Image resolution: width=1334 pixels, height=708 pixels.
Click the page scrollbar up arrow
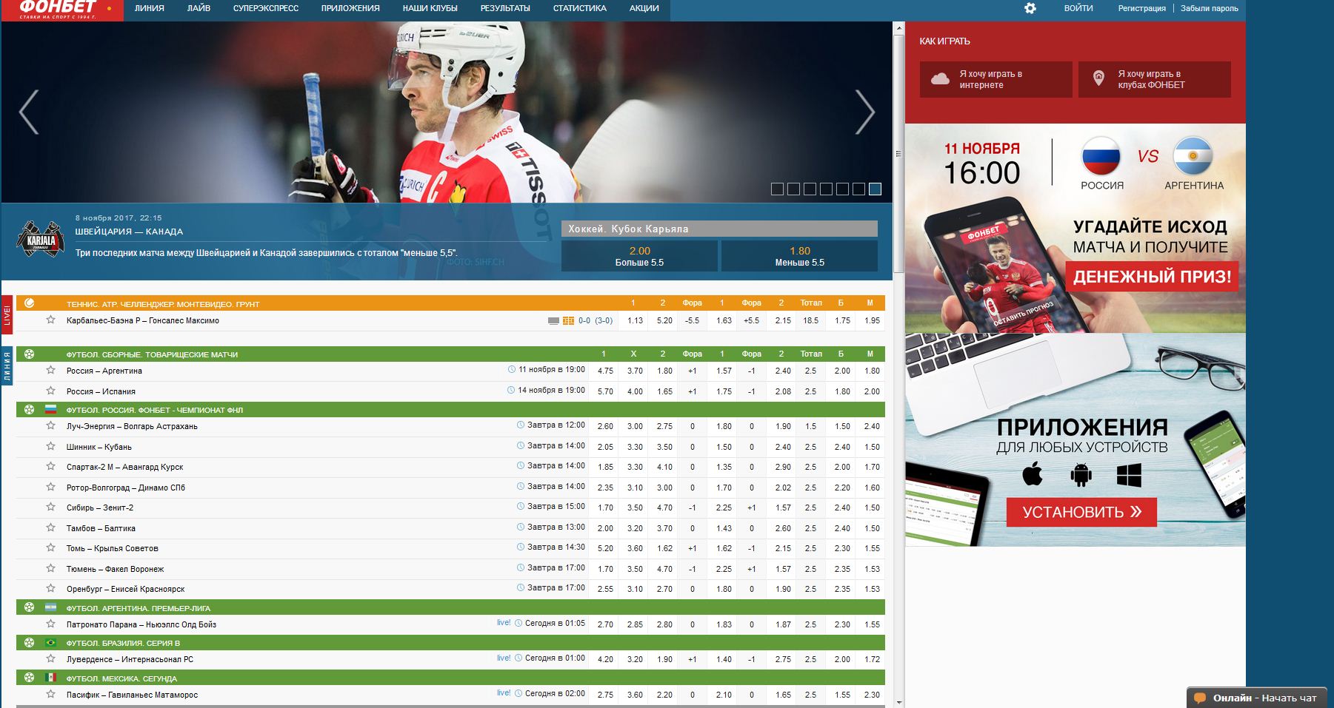(x=899, y=28)
